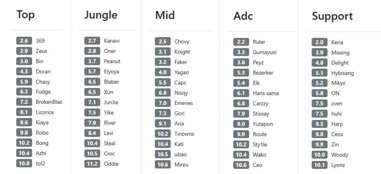Click the Top column heading

coord(25,15)
